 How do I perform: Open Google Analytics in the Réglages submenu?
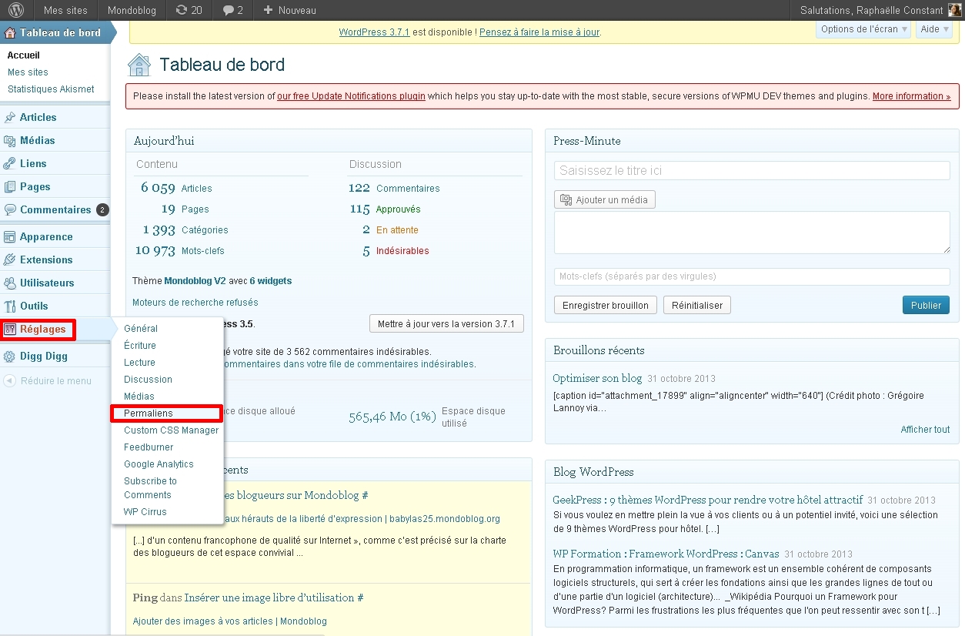point(159,464)
